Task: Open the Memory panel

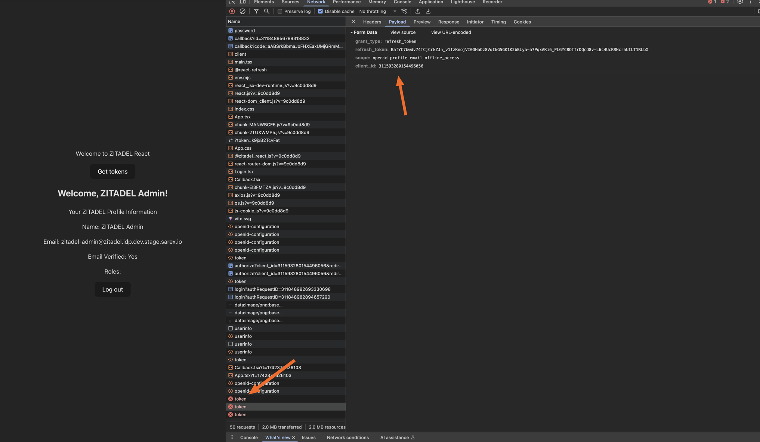Action: point(377,2)
